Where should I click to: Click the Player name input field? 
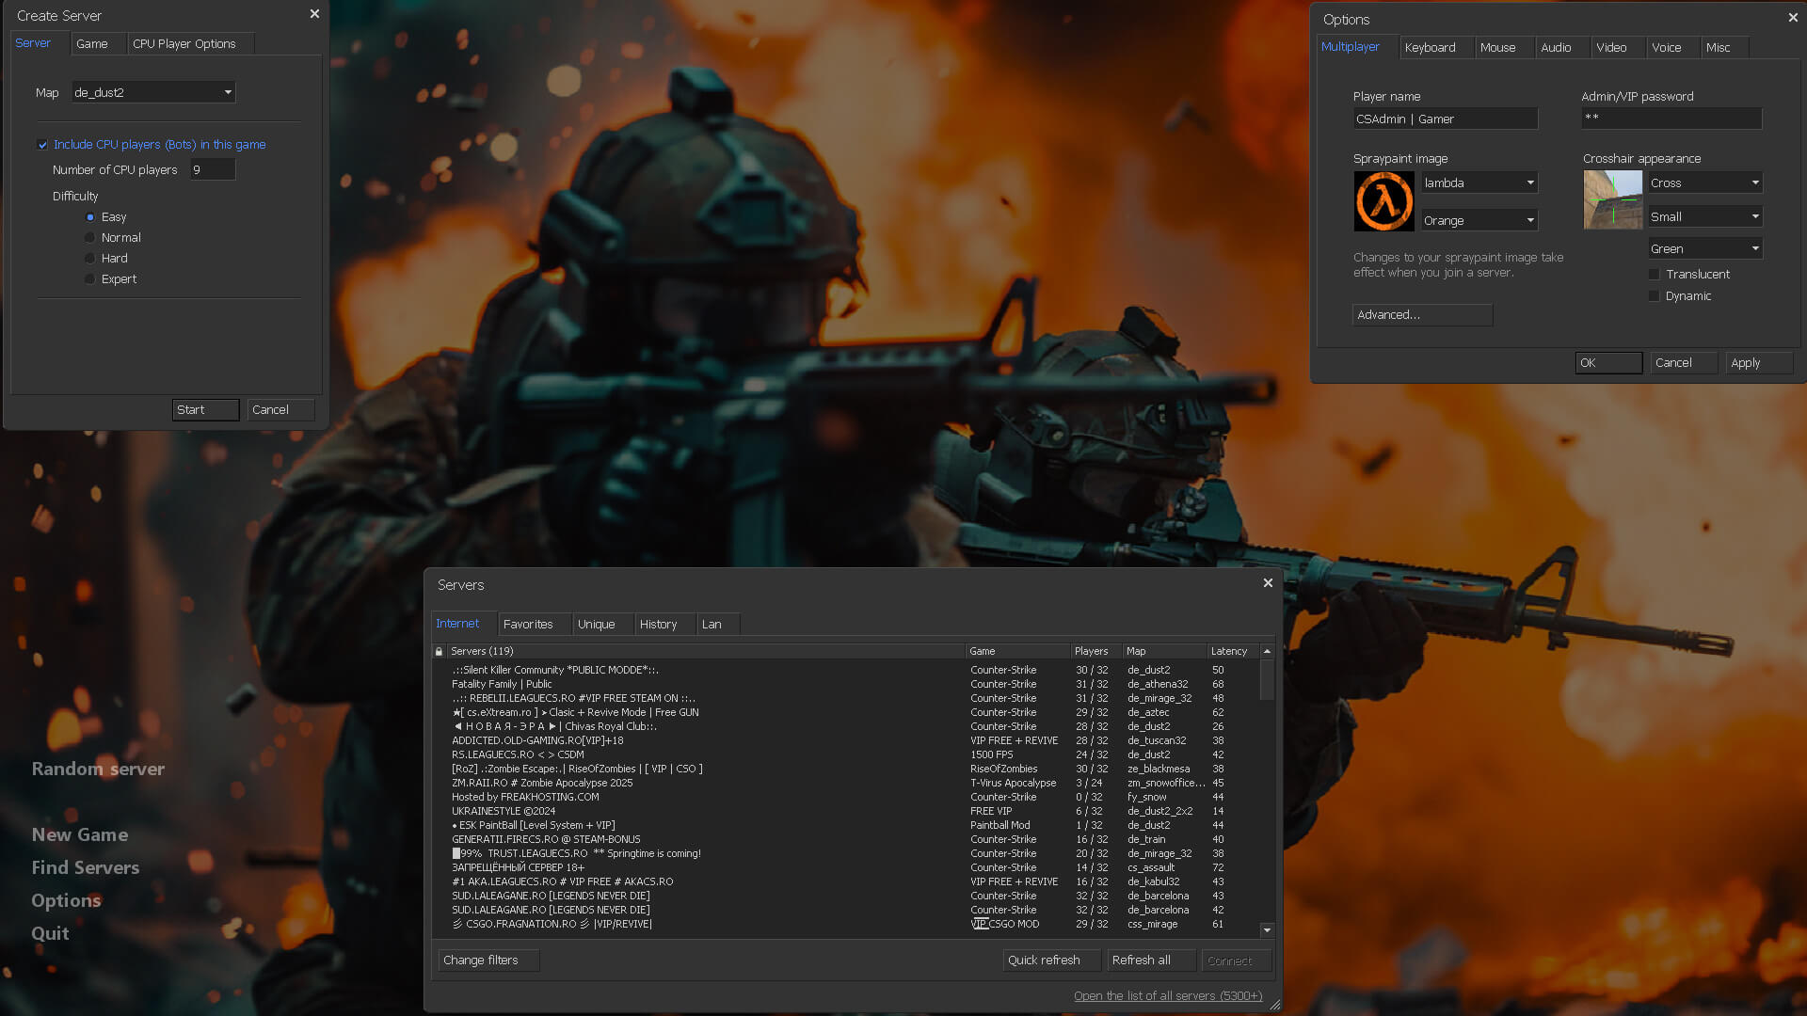(x=1445, y=119)
